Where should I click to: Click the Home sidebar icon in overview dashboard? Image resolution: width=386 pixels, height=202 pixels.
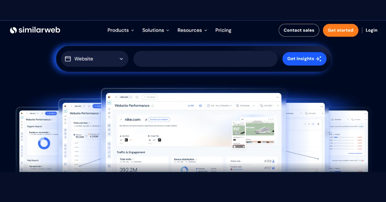point(109,109)
